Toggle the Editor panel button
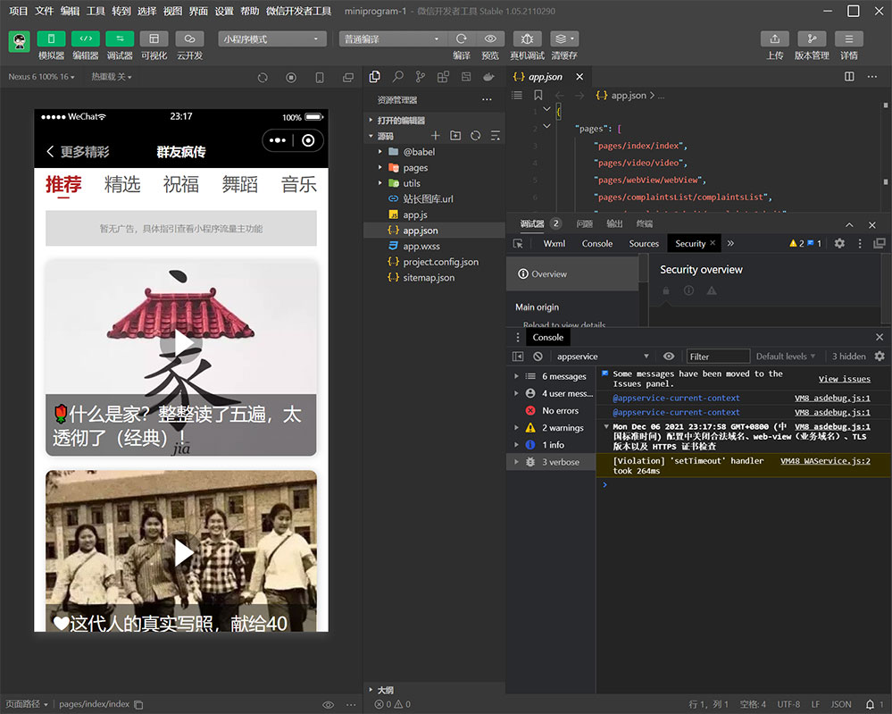Viewport: 892px width, 714px height. click(86, 39)
